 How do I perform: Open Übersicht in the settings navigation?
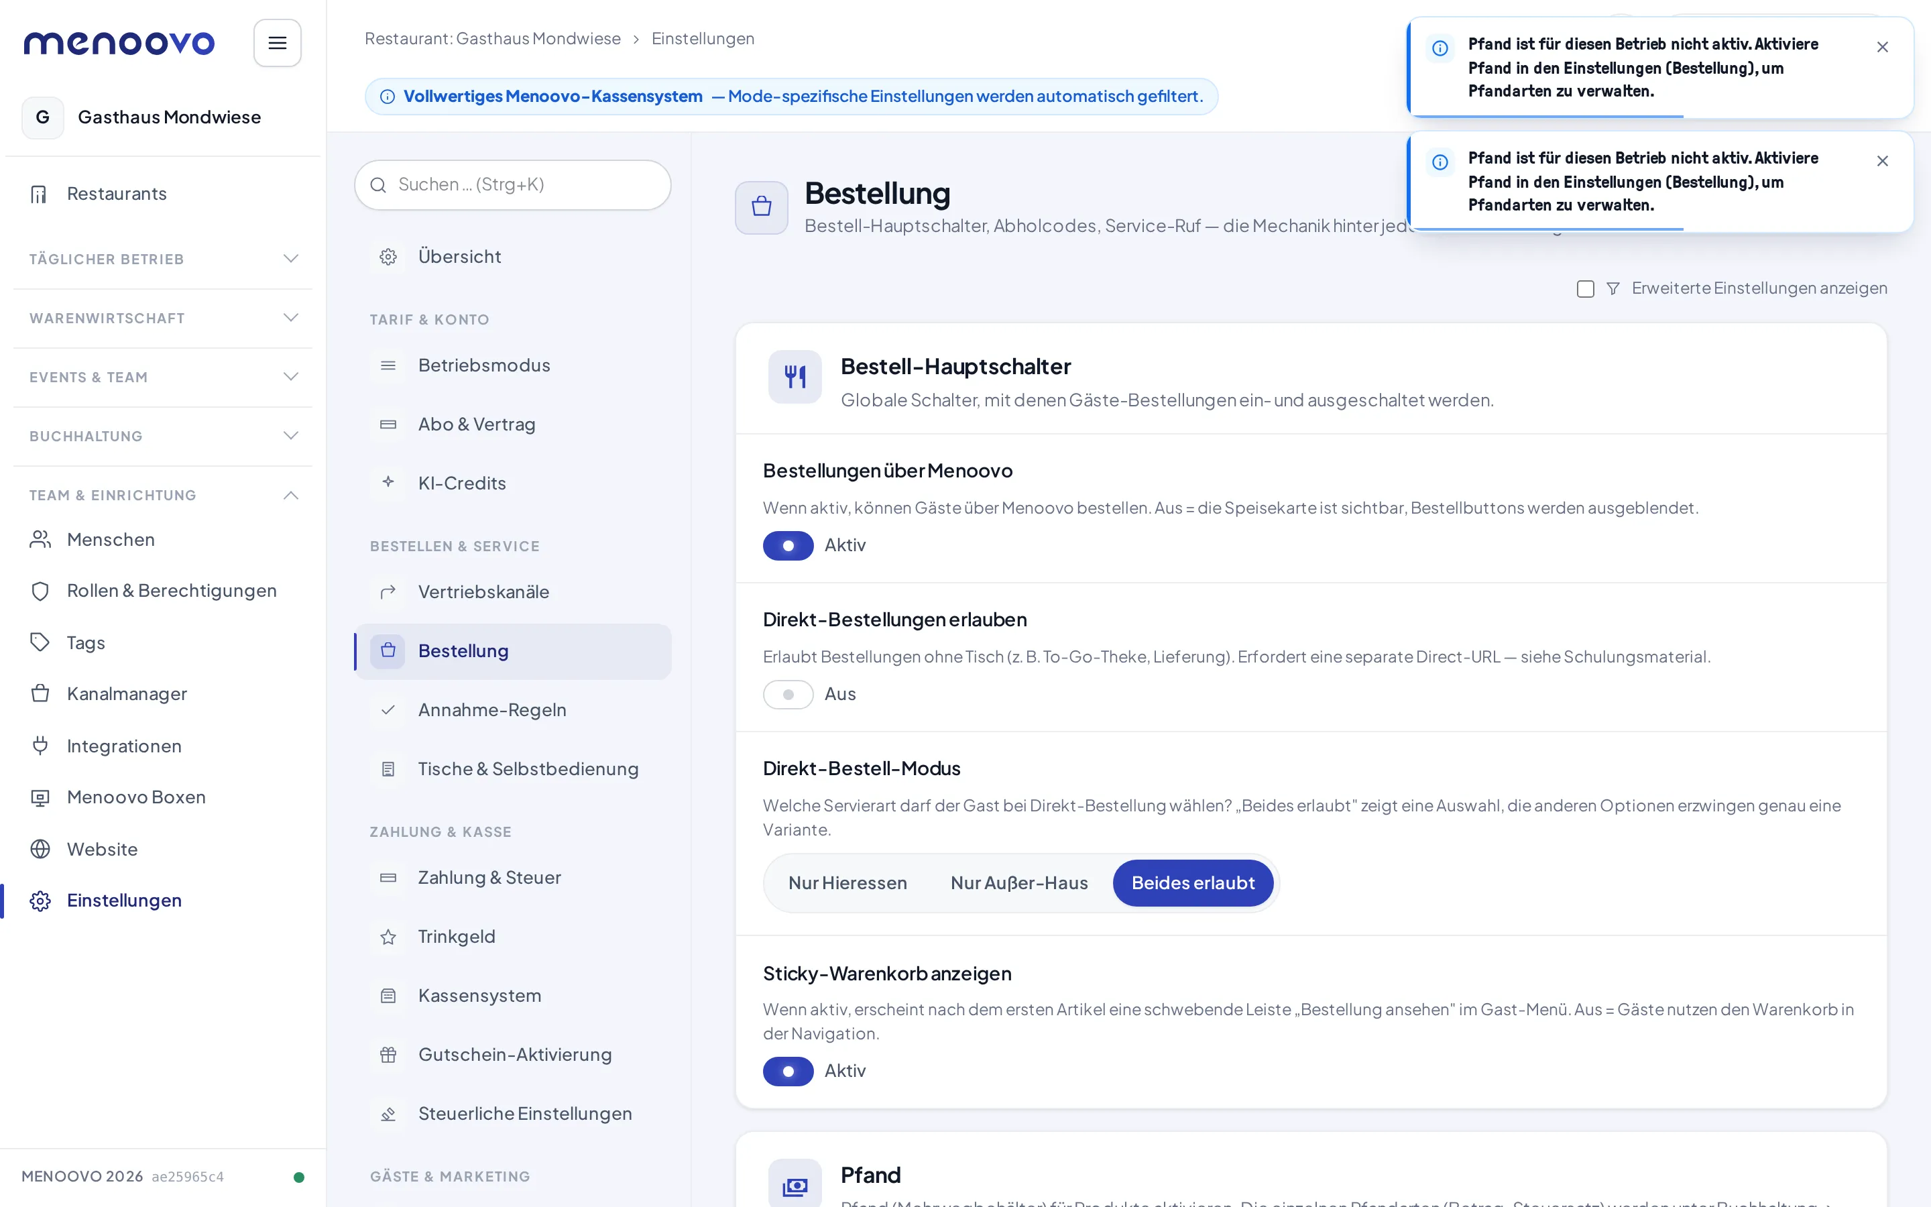coord(512,256)
